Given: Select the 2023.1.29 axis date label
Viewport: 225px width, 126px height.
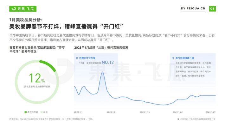Looking at the screenshot, I should point(210,112).
